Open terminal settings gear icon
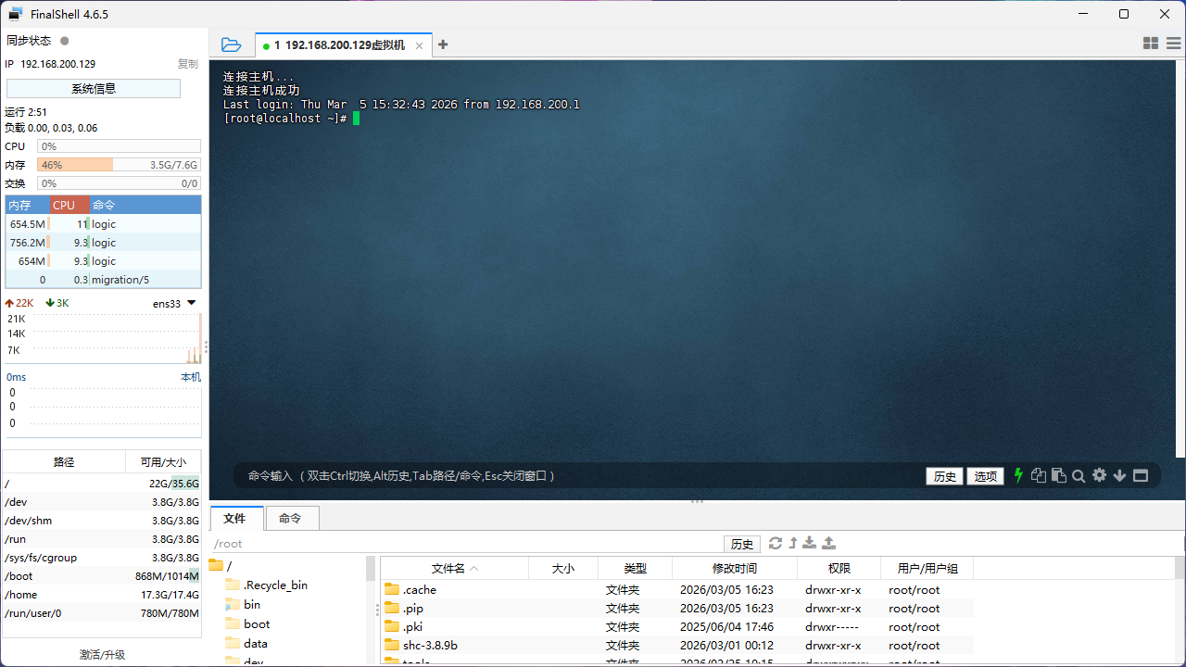 tap(1099, 475)
